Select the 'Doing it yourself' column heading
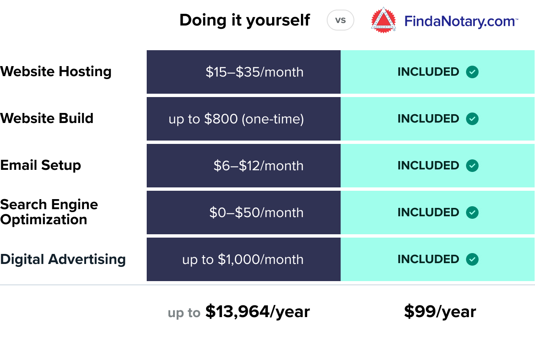The image size is (535, 338). coord(245,20)
